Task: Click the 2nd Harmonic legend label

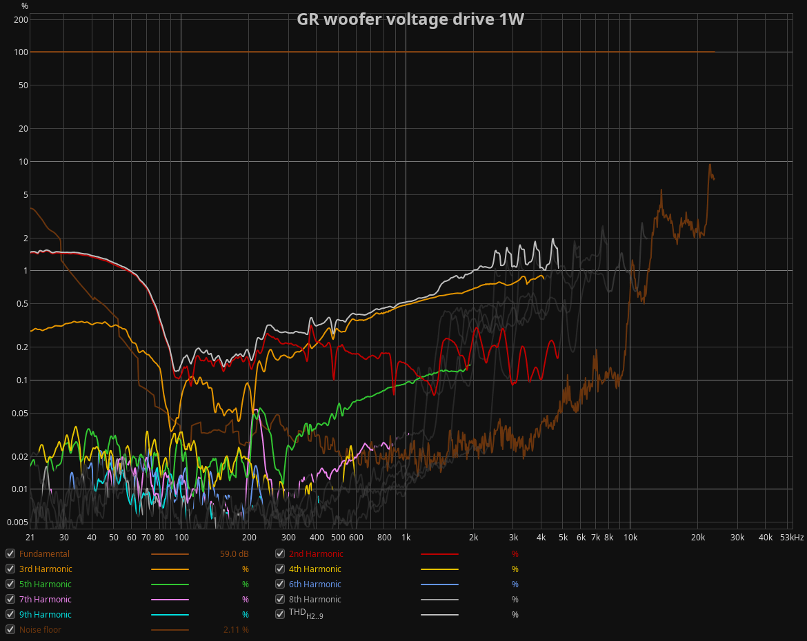Action: (316, 554)
